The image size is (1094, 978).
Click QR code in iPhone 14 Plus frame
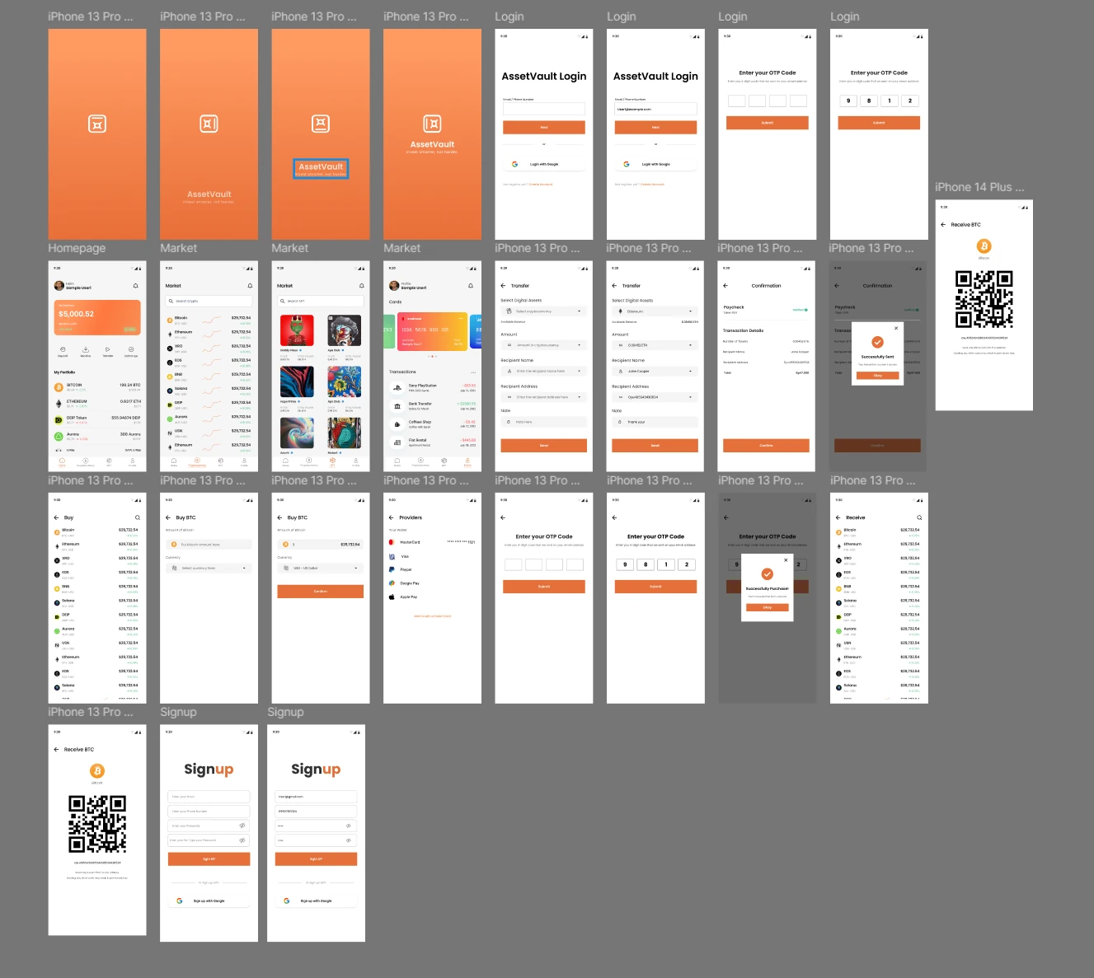tap(984, 300)
